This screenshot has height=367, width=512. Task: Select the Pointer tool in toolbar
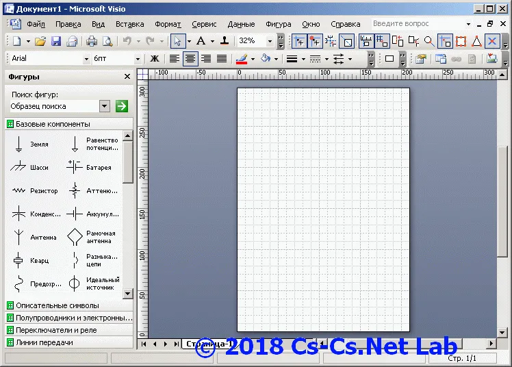coord(178,41)
